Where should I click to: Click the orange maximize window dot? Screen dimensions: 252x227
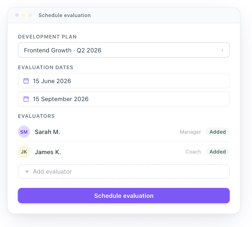pos(30,15)
